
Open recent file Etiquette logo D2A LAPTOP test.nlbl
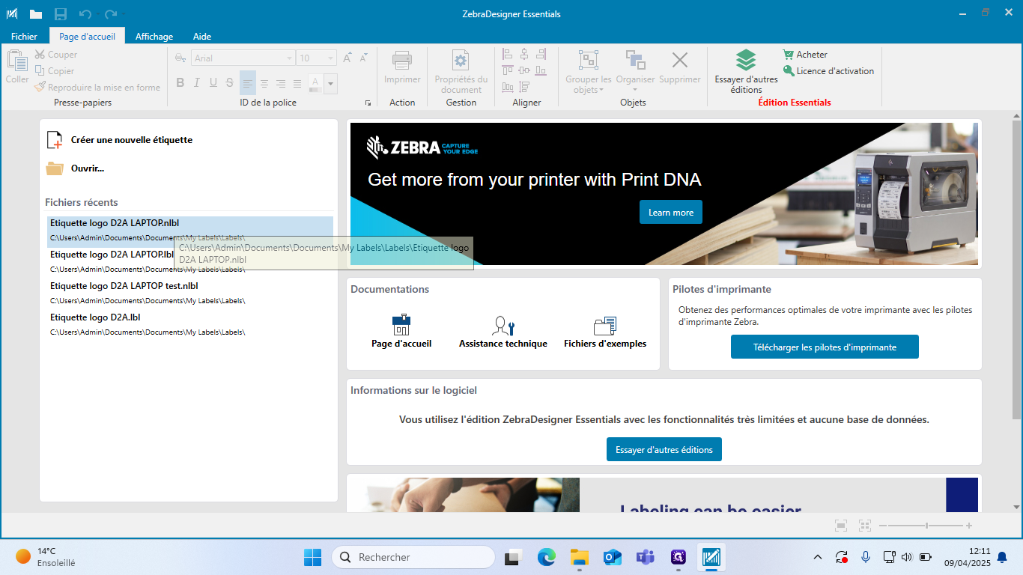click(190, 293)
